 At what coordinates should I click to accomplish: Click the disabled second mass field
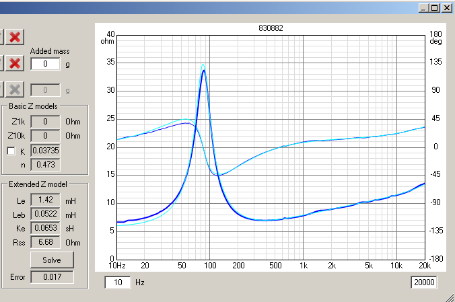pyautogui.click(x=45, y=90)
